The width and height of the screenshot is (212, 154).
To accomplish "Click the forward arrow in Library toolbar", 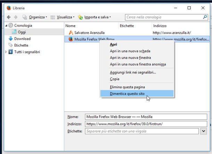I will tap(16, 17).
